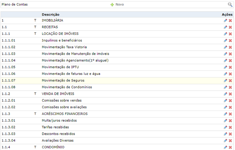This screenshot has height=150, width=235.
Task: Edit Movimentação de Manutenção de imóveis
Action: (x=225, y=54)
